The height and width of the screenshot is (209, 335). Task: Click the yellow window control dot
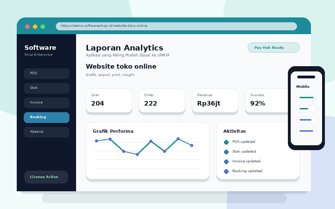coord(35,27)
